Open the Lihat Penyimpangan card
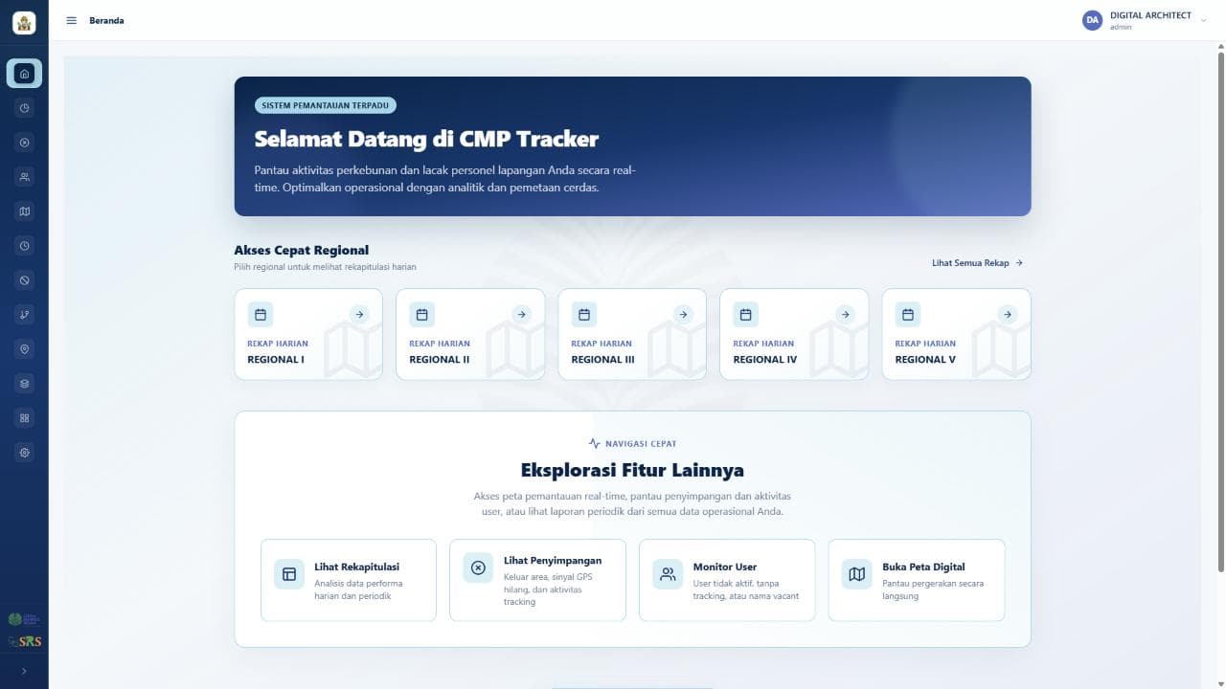 [x=537, y=580]
